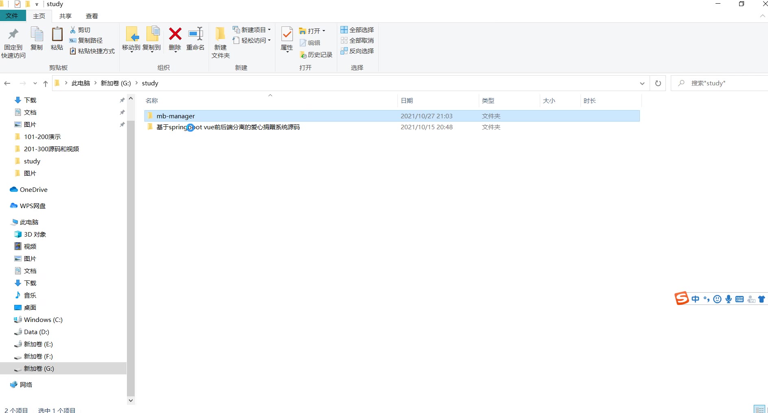Expand path chevron after 此电脑
This screenshot has width=768, height=413.
coord(96,83)
